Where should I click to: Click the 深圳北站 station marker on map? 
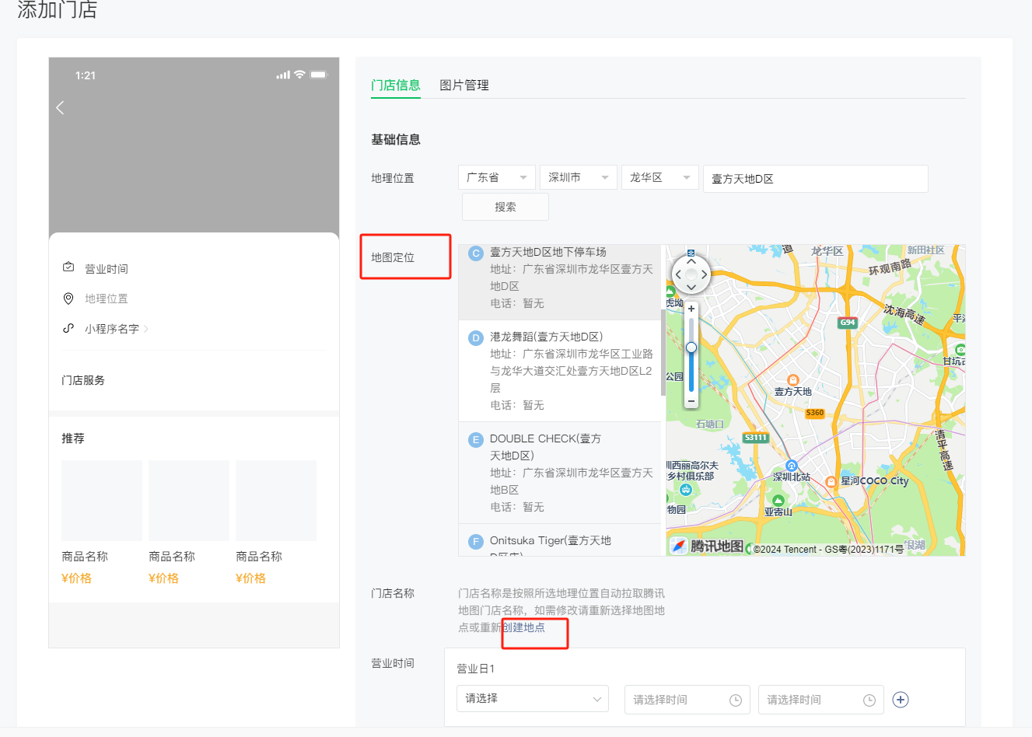pyautogui.click(x=792, y=466)
